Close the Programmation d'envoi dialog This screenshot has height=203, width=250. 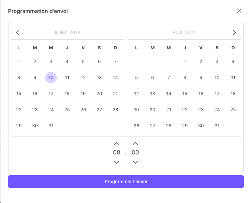(x=239, y=11)
